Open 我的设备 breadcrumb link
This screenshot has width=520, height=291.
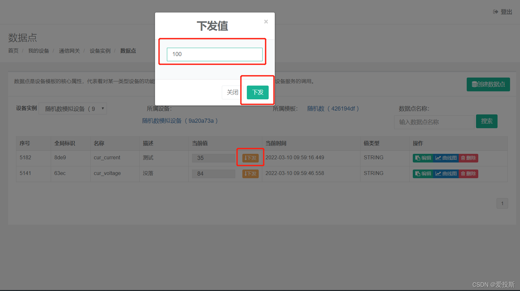(x=39, y=51)
